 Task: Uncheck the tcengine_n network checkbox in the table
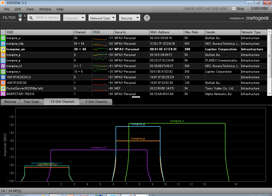(x=3, y=71)
